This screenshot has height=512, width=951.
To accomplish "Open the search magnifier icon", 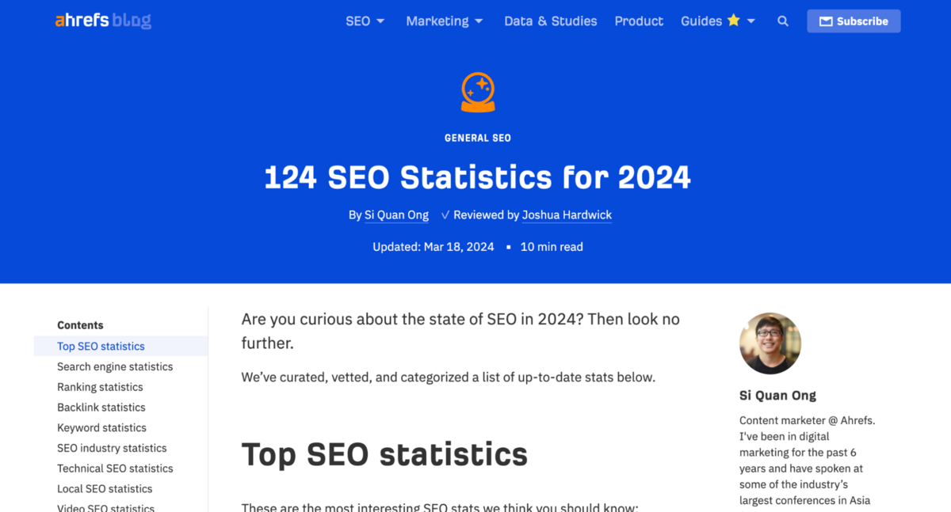I will click(783, 21).
